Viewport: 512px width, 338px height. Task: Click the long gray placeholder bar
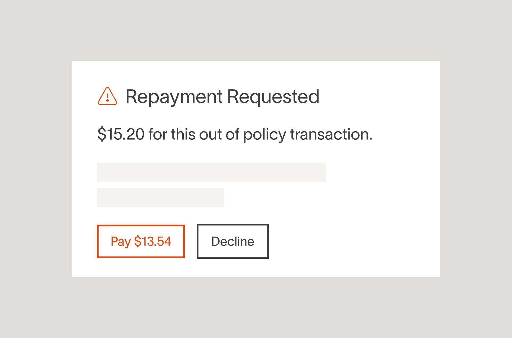(x=211, y=172)
